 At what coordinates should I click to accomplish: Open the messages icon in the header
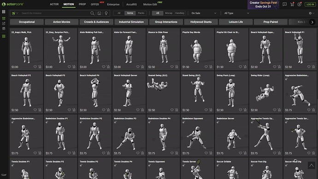285,4
